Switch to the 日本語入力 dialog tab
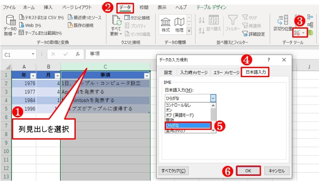 click(256, 72)
